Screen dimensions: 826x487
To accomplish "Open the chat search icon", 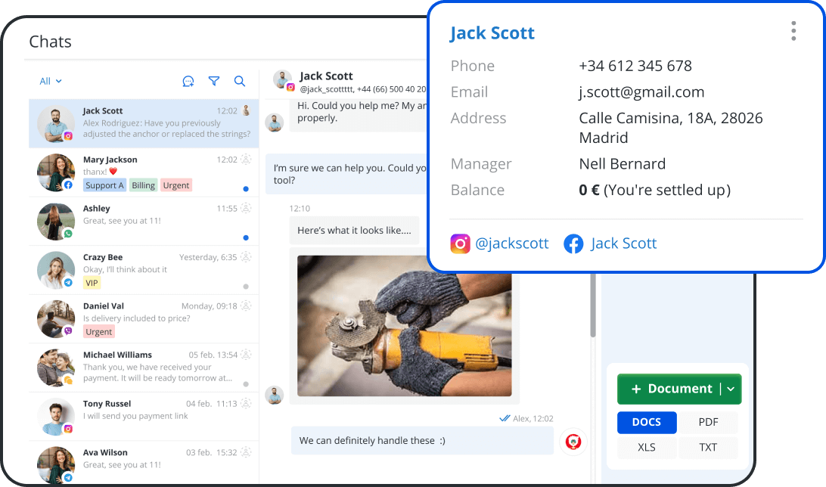I will coord(240,81).
